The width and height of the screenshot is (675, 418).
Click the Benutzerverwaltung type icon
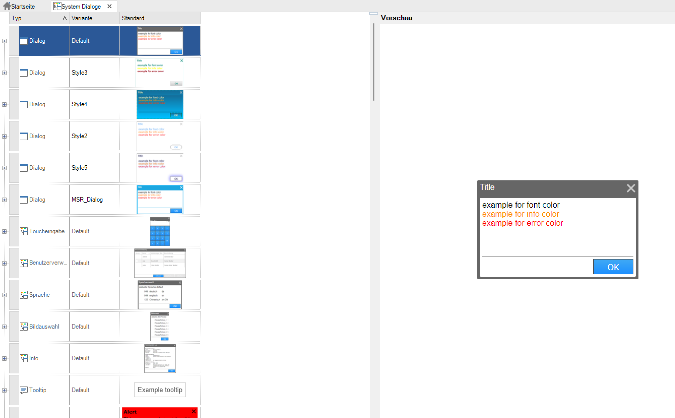pyautogui.click(x=24, y=263)
